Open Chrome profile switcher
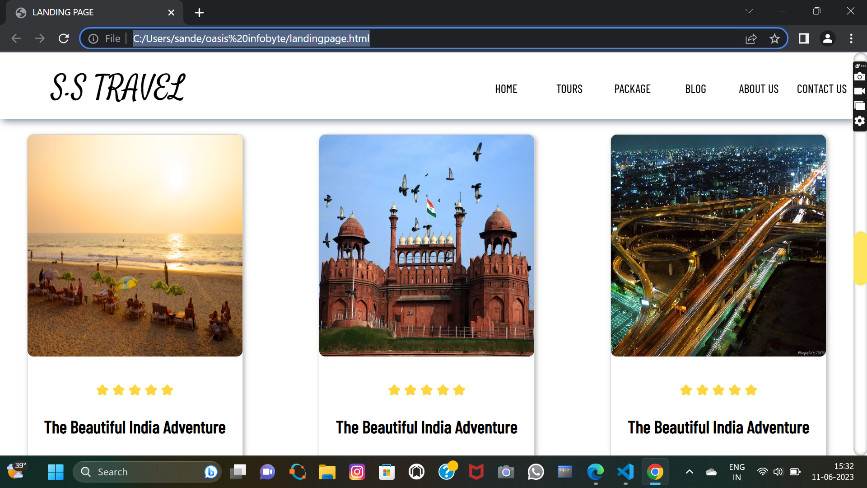 click(828, 38)
